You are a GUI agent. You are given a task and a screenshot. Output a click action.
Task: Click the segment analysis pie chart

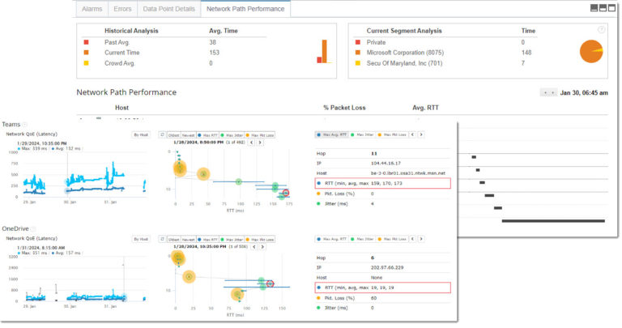click(591, 51)
